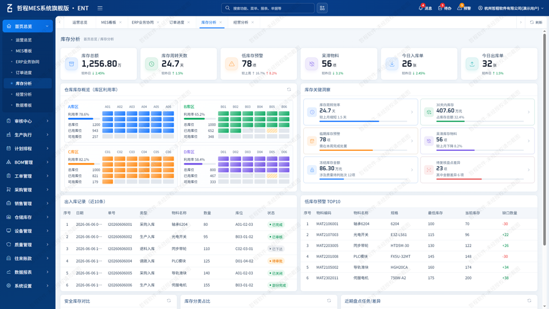Screen dimensions: 549x309
Task: Expand the 工单管理 sidebar menu
Action: point(28,176)
